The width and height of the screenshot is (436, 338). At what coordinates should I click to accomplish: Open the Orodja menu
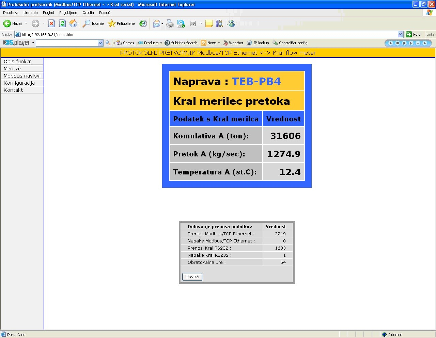(x=88, y=13)
